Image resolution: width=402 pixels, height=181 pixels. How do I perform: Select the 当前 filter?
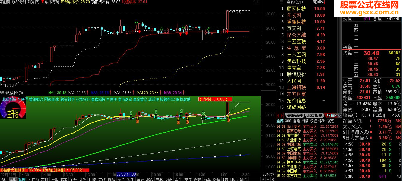coord(305,121)
